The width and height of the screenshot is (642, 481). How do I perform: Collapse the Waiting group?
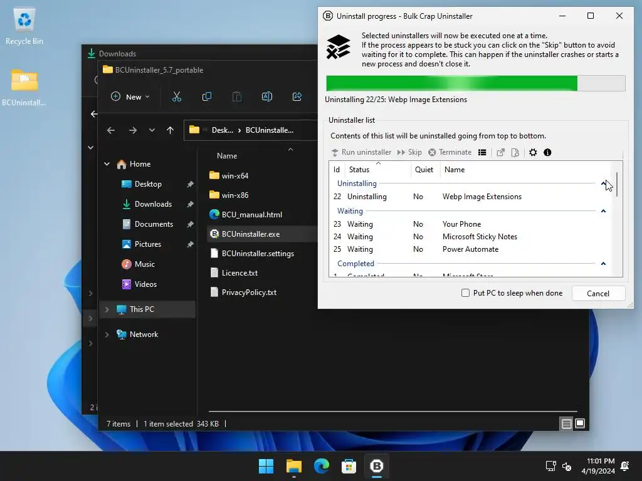603,211
